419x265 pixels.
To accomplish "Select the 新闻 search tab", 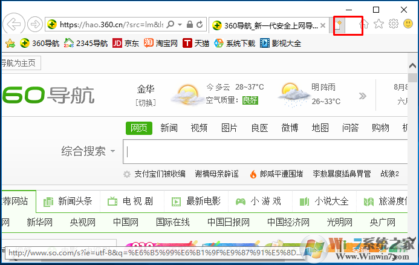I will point(169,128).
